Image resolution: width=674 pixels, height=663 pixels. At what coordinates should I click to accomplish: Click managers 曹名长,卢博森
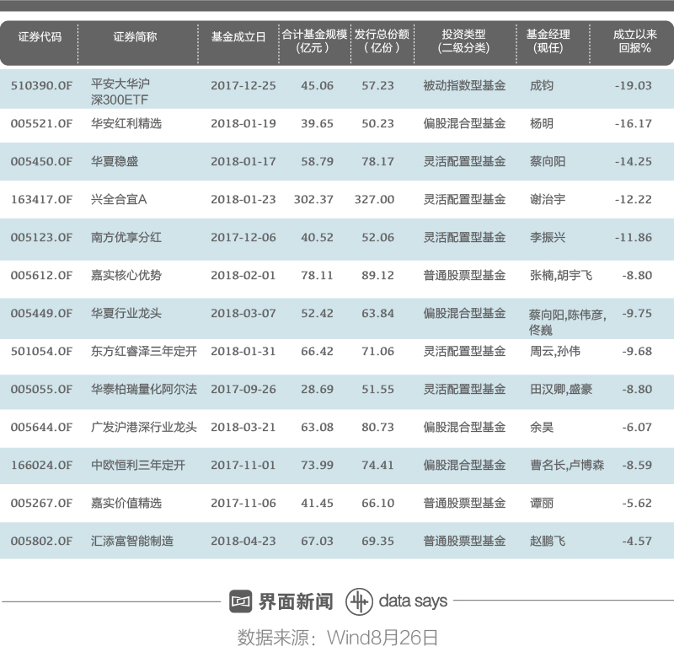[567, 465]
